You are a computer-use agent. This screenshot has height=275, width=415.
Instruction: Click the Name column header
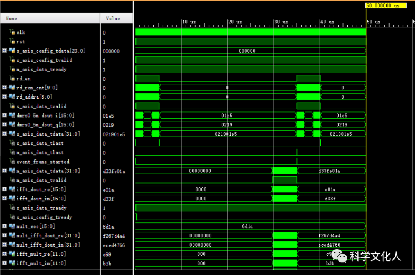pyautogui.click(x=12, y=18)
